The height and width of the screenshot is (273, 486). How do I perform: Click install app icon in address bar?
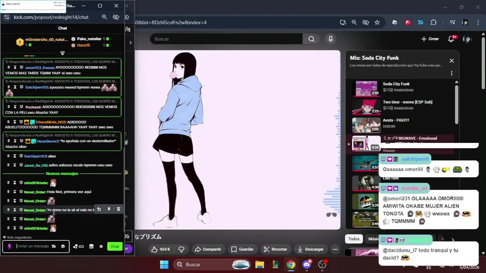(343, 22)
